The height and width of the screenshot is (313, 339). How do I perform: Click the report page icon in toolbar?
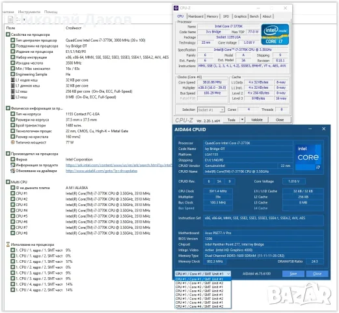10,20
